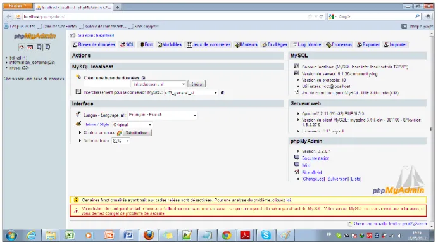Click the Windows Start orb
Viewport: 438px width, 242px height.
(x=11, y=235)
